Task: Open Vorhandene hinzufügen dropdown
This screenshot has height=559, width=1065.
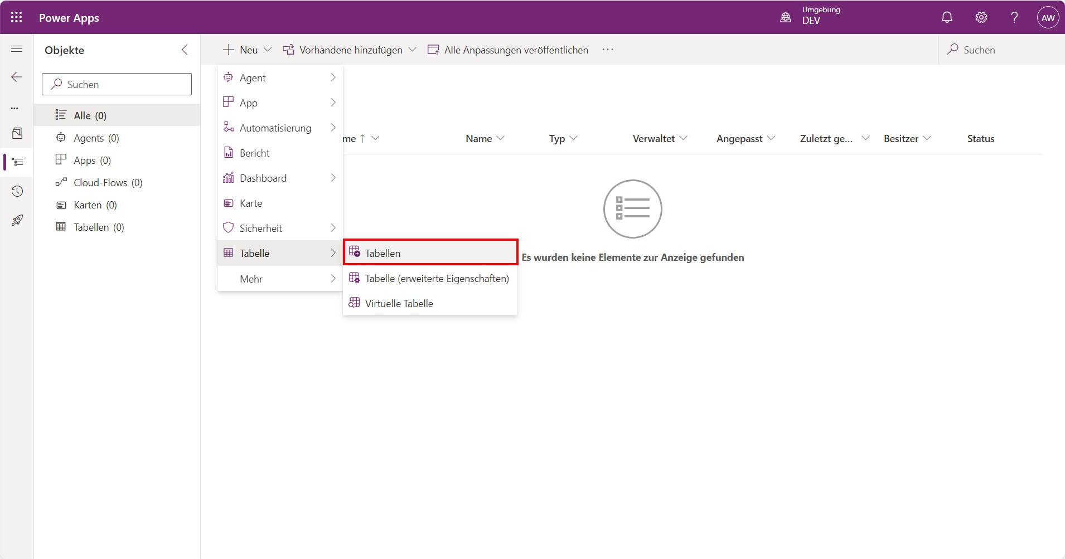Action: click(x=350, y=50)
